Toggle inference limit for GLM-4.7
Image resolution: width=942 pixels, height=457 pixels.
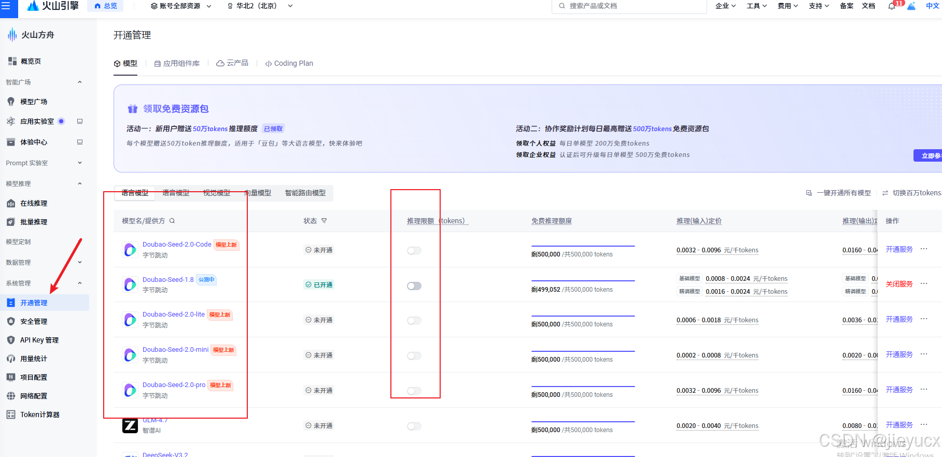[x=414, y=426]
